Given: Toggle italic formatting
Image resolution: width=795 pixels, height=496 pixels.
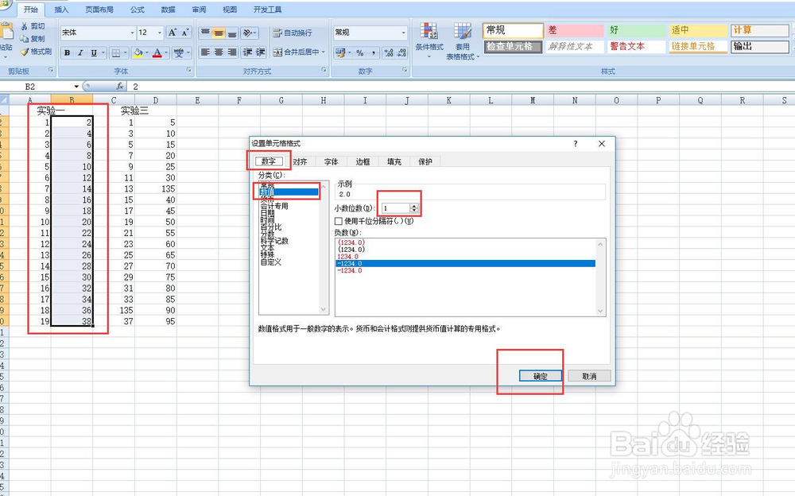Looking at the screenshot, I should point(80,52).
